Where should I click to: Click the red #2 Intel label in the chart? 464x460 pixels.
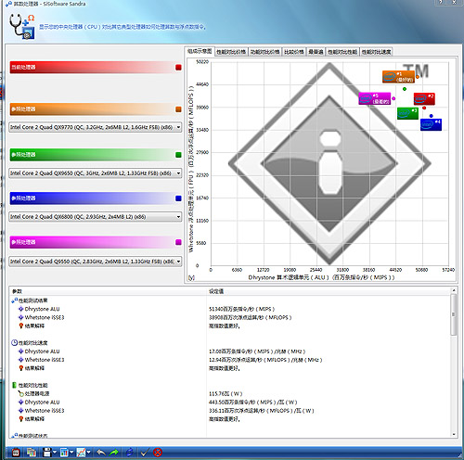tap(424, 98)
